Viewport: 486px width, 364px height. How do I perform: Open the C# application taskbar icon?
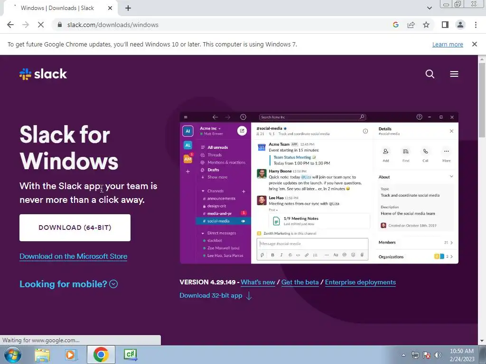(x=130, y=355)
